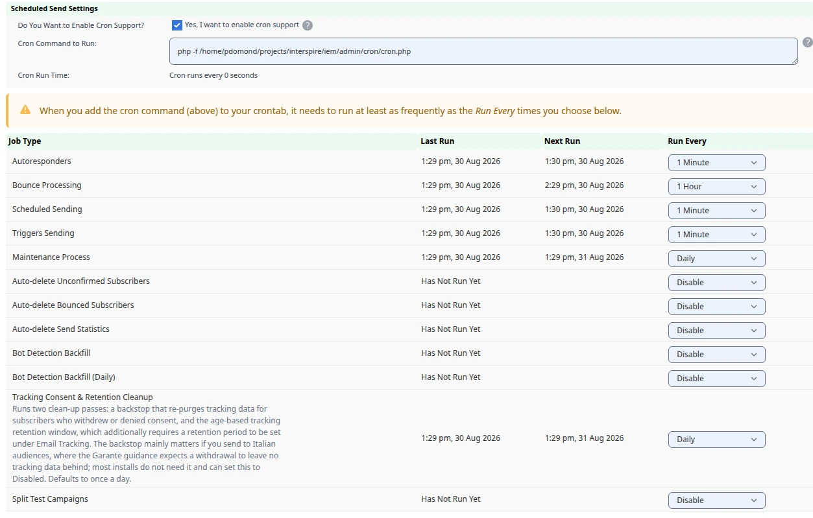Select the Split Test Campaigns job name
The height and width of the screenshot is (518, 813).
click(50, 499)
